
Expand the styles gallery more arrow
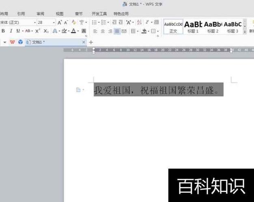tap(245, 32)
